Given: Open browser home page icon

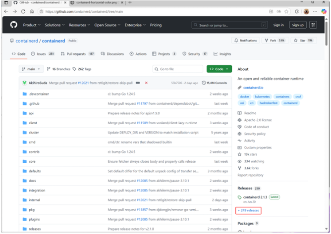Looking at the screenshot, I should 32,11.
